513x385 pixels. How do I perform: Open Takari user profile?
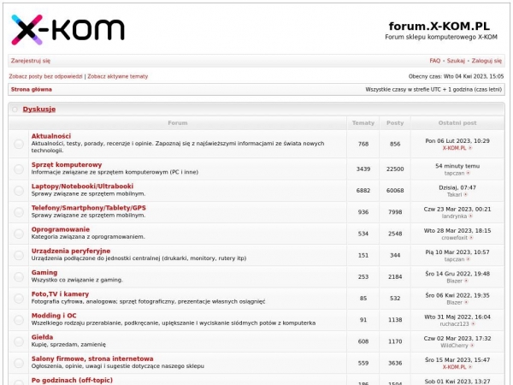[x=454, y=195]
